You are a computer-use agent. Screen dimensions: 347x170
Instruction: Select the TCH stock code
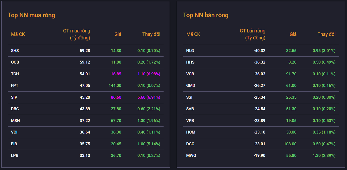coord(15,74)
